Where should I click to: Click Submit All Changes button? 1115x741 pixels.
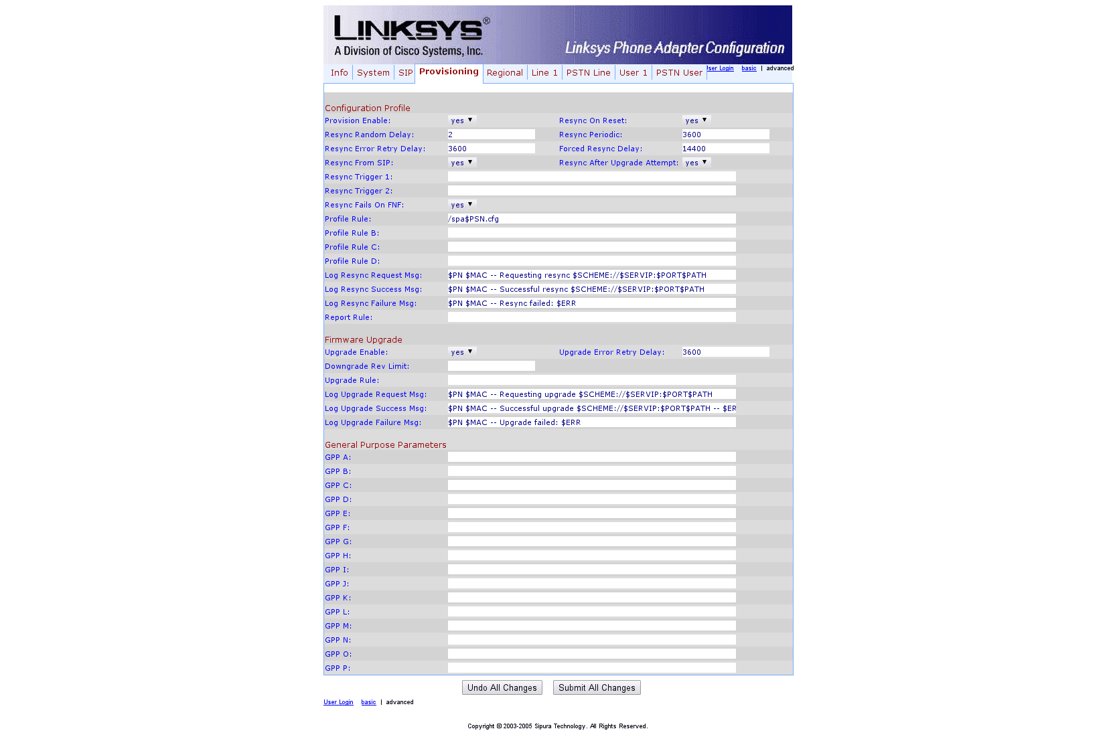(x=597, y=687)
